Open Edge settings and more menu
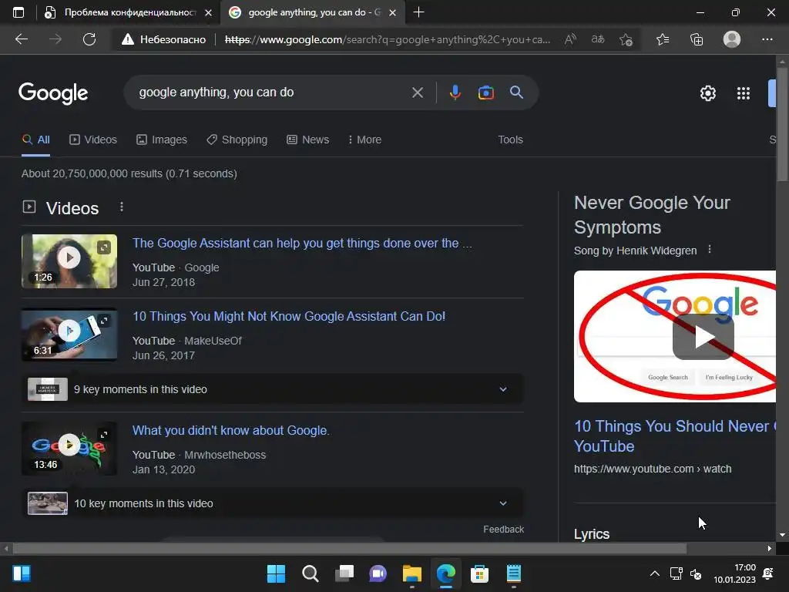The image size is (789, 592). [767, 39]
